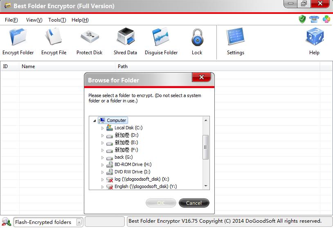Click the Cancel button in the dialog

(x=194, y=203)
